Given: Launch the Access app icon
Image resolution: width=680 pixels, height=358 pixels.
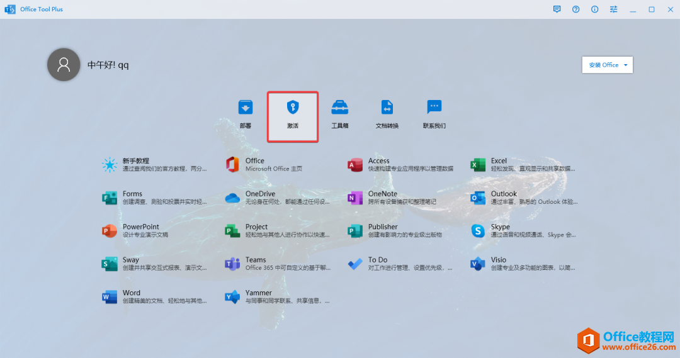Looking at the screenshot, I should 355,165.
